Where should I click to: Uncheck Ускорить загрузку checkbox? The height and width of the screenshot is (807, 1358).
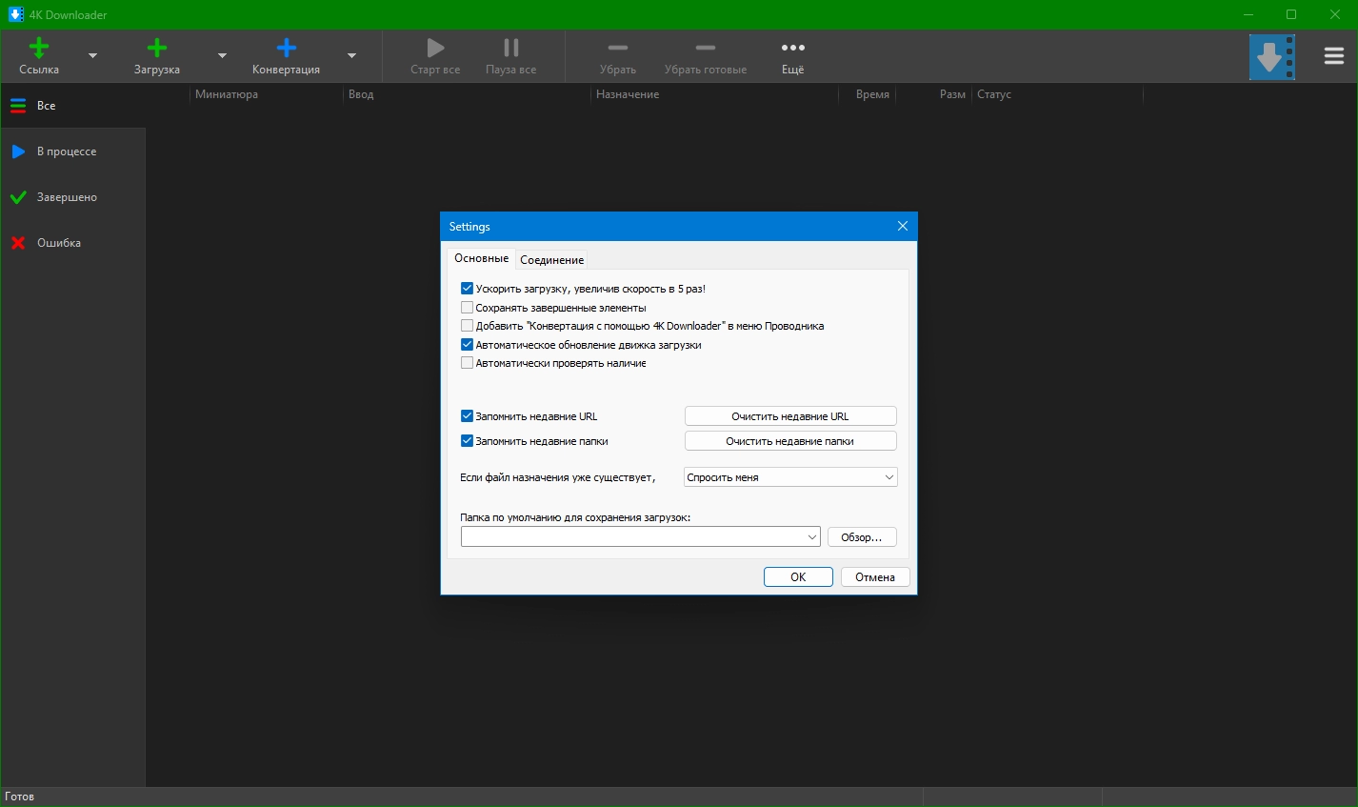[x=467, y=289]
